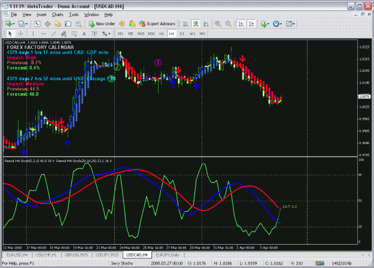Image resolution: width=374 pixels, height=268 pixels.
Task: Draw a horizontal line tool
Action: pos(43,33)
